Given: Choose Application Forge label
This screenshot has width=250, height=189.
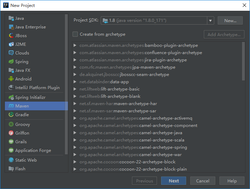Looking at the screenshot, I should click(x=33, y=151).
